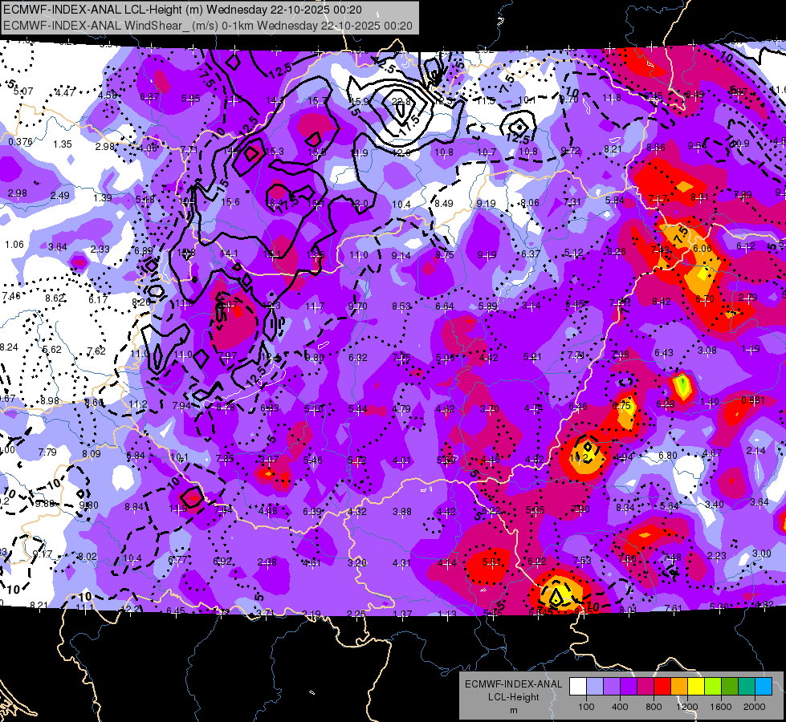Click the 3.88 grid value

[402, 512]
